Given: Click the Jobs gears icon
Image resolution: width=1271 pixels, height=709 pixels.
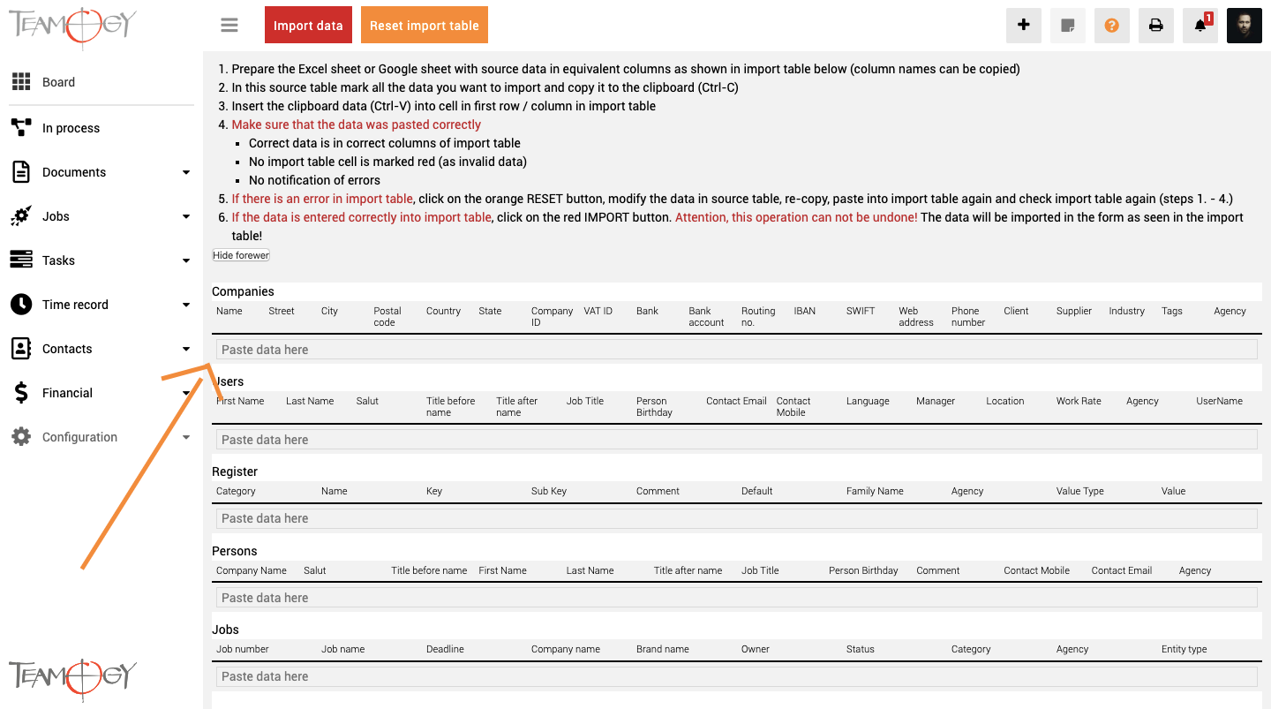Looking at the screenshot, I should pos(21,216).
